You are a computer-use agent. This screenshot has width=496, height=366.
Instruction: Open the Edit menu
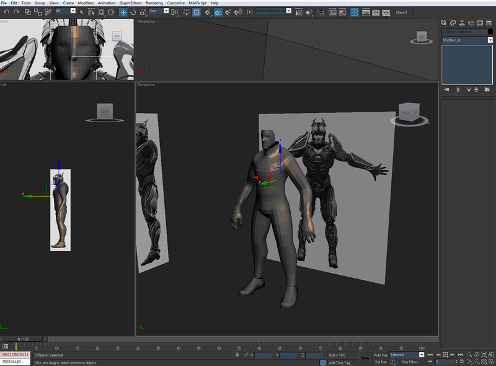point(14,3)
